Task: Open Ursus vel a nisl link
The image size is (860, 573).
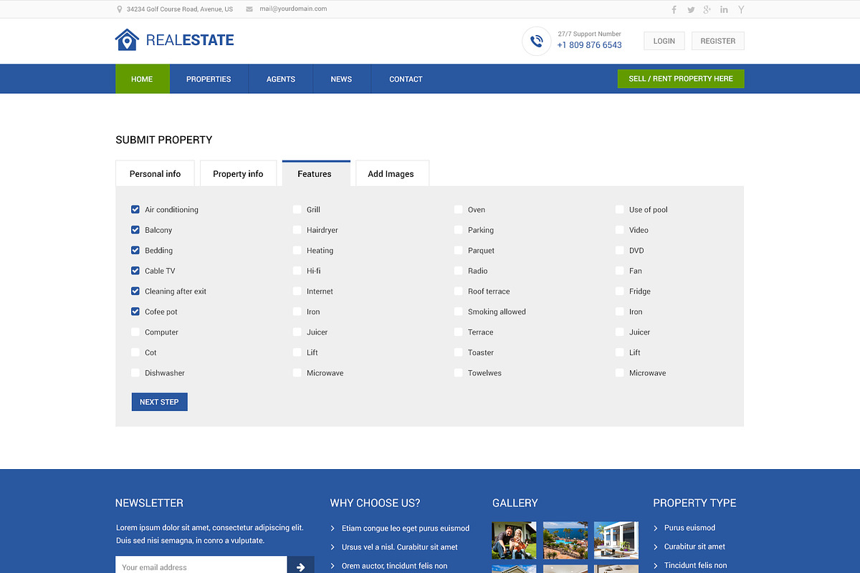Action: [x=400, y=547]
